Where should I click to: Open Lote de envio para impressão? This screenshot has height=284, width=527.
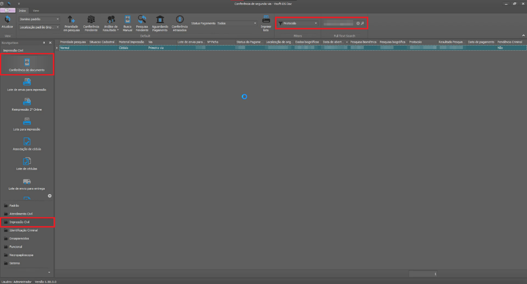(x=27, y=84)
